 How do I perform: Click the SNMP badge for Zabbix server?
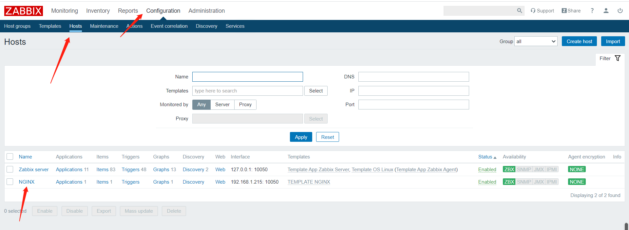(524, 170)
